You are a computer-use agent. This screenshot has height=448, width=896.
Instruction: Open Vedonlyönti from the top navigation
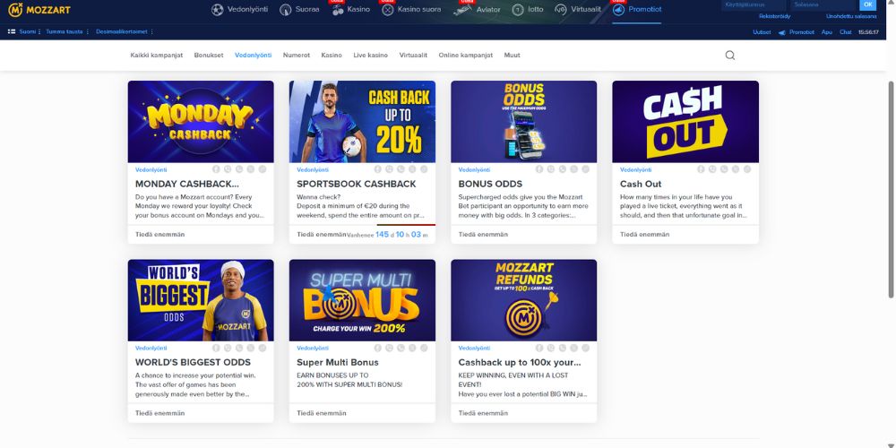pyautogui.click(x=239, y=10)
